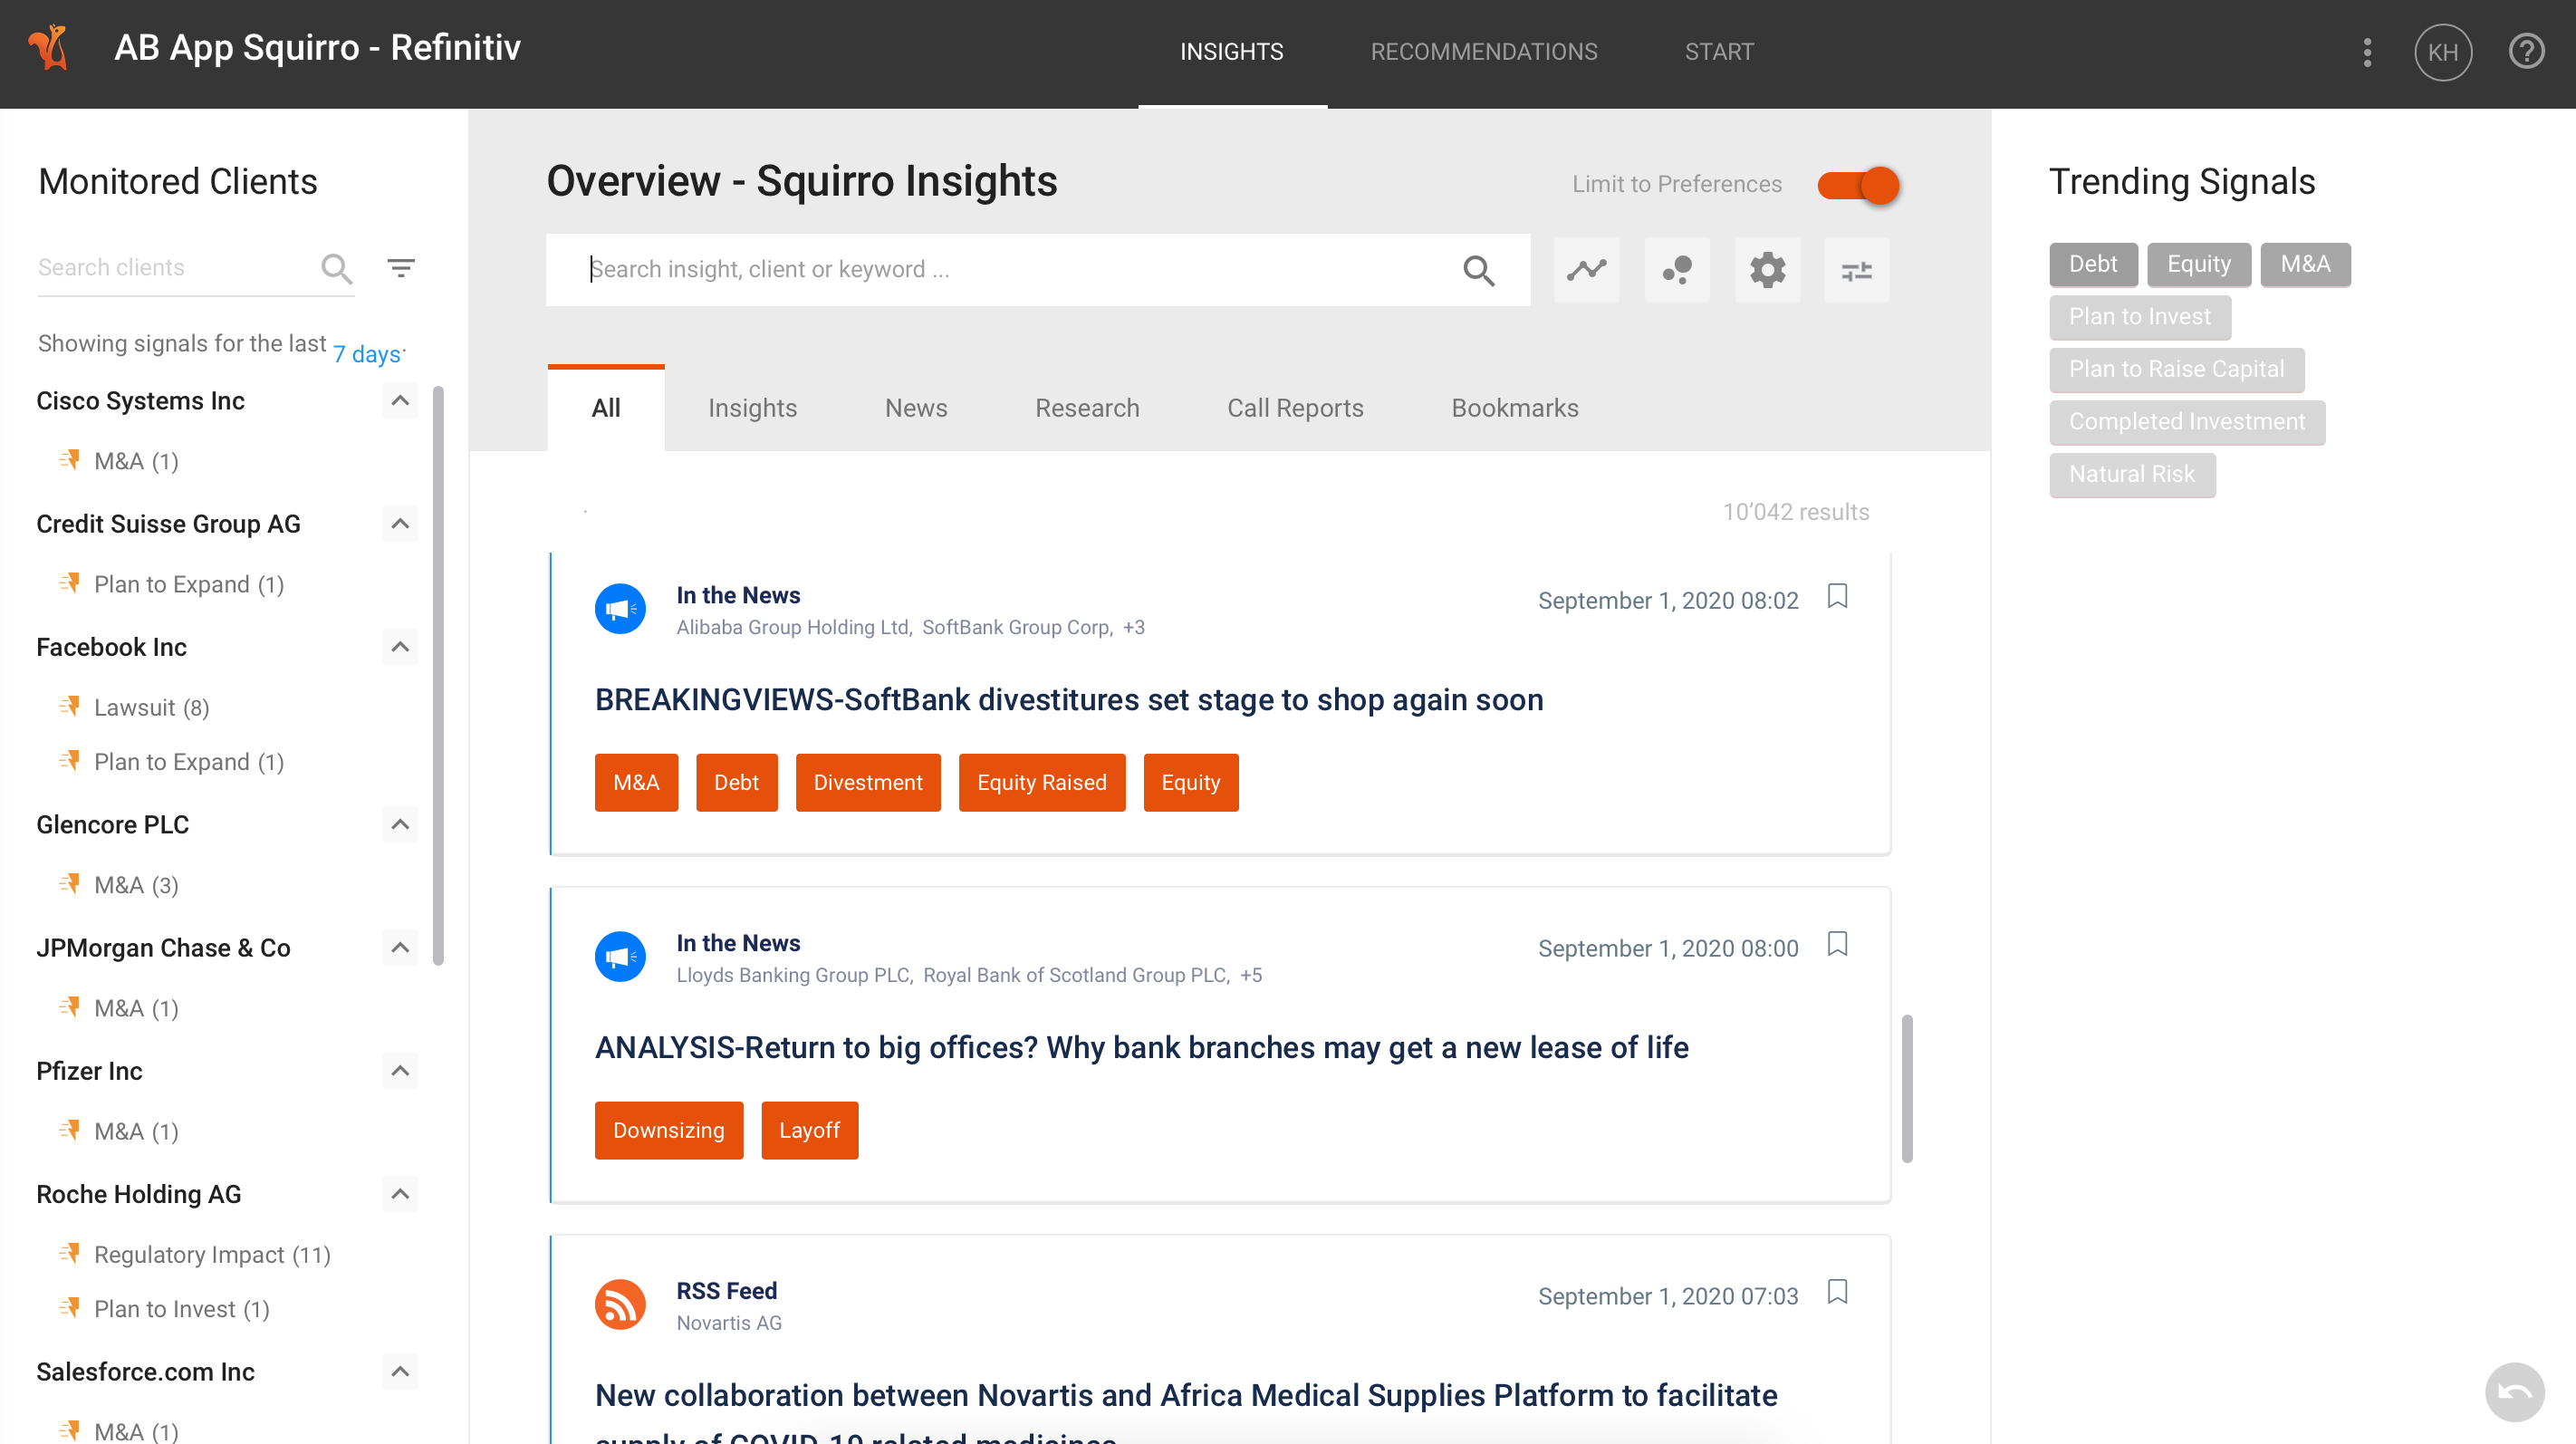Bookmark the Novartis RSS Feed article
The width and height of the screenshot is (2576, 1444).
[x=1837, y=1292]
